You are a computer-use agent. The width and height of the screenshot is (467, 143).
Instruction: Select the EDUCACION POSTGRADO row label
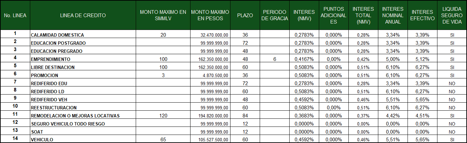[83, 43]
